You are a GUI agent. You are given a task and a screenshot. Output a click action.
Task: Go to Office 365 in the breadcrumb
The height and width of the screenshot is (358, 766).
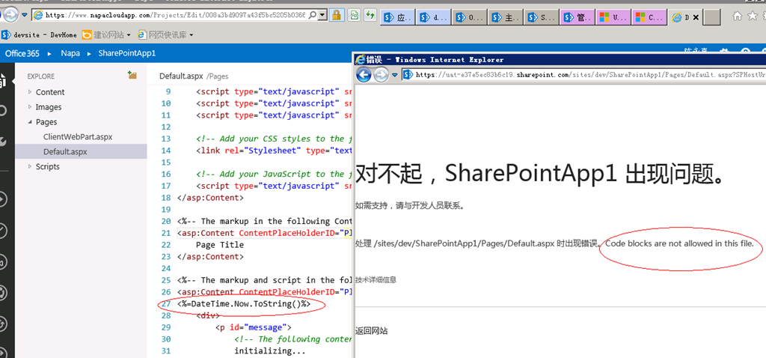22,53
